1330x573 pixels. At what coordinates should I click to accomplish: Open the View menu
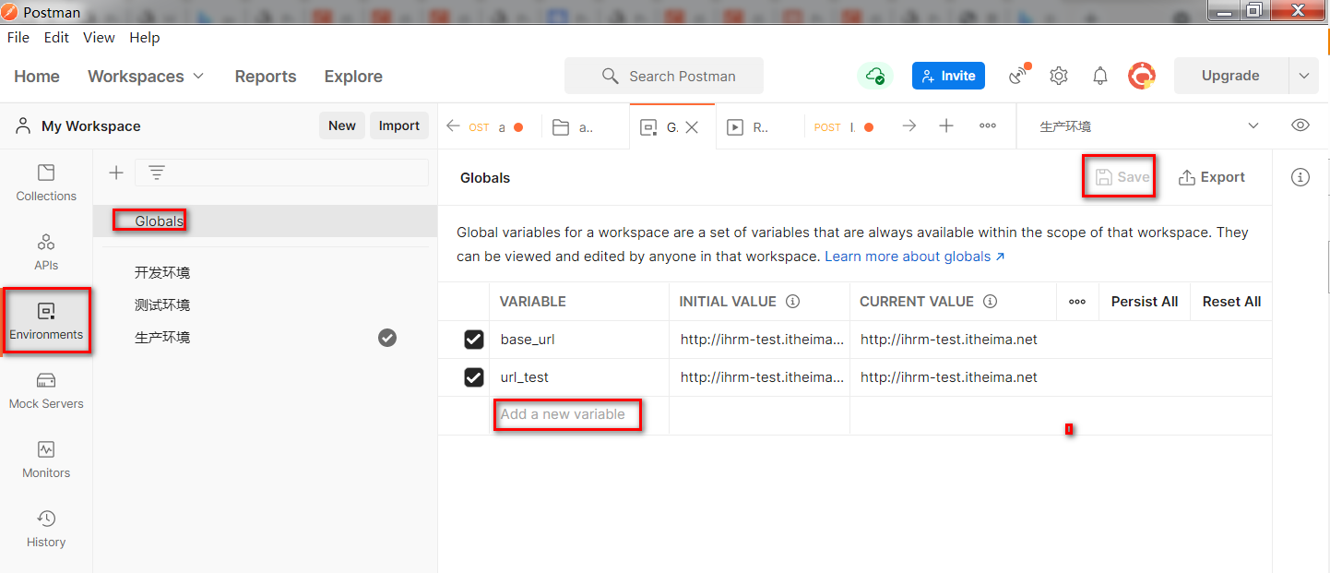[x=99, y=38]
